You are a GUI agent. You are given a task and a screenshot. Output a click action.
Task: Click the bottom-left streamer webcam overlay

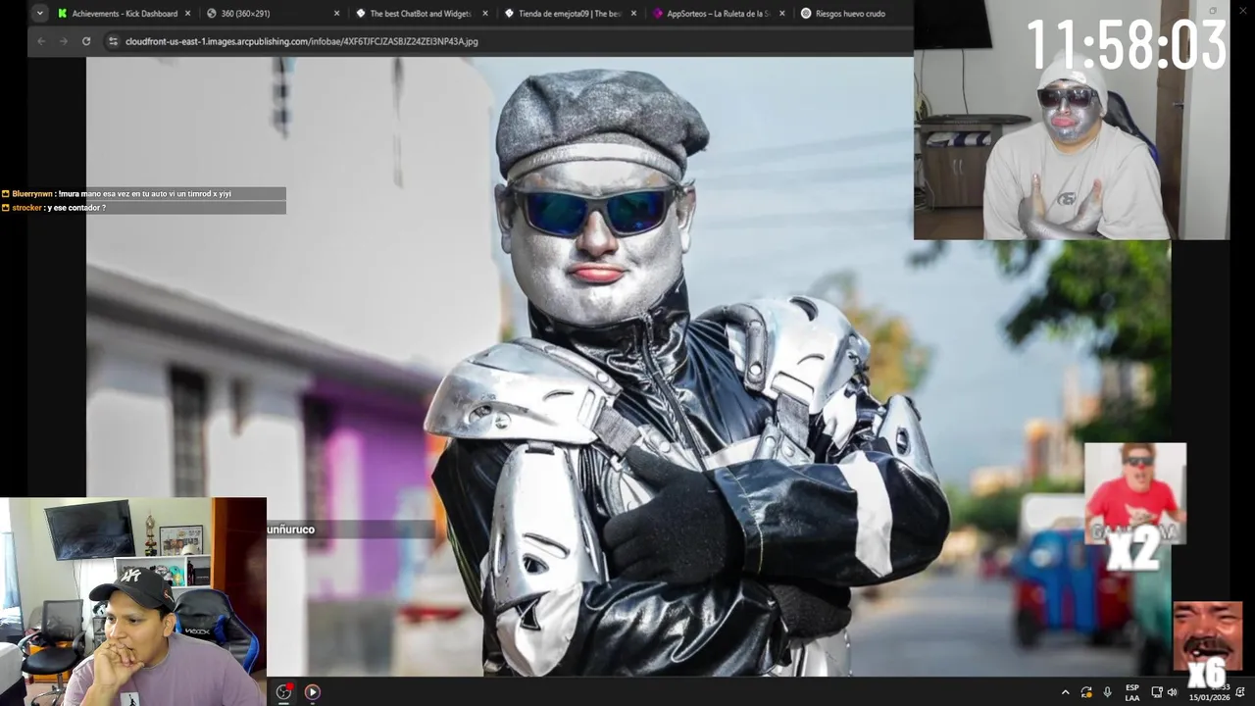pos(133,601)
